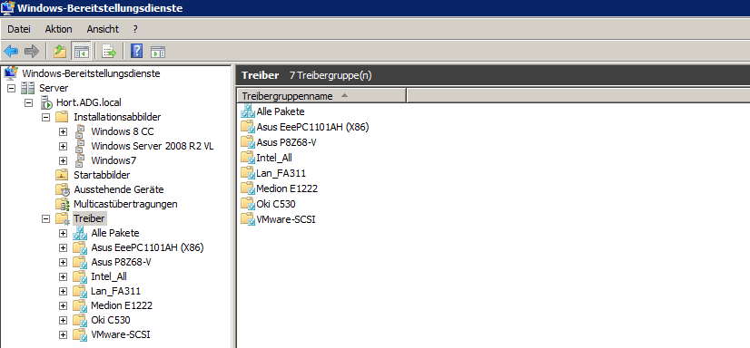Image resolution: width=750 pixels, height=348 pixels.
Task: Click the Servers node icon in the tree
Action: point(28,88)
